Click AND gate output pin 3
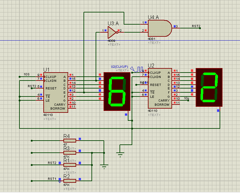Screen dimensions: 240x193 point(176,28)
